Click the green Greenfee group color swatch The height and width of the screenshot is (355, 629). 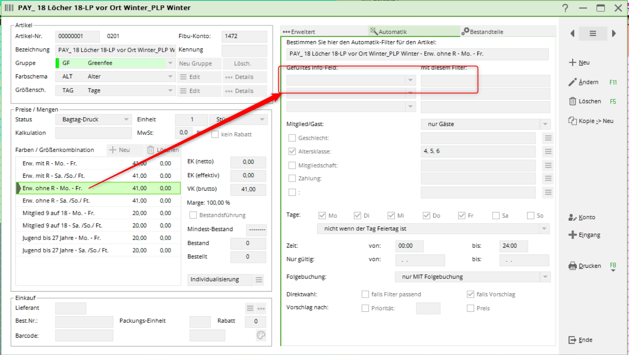click(57, 63)
